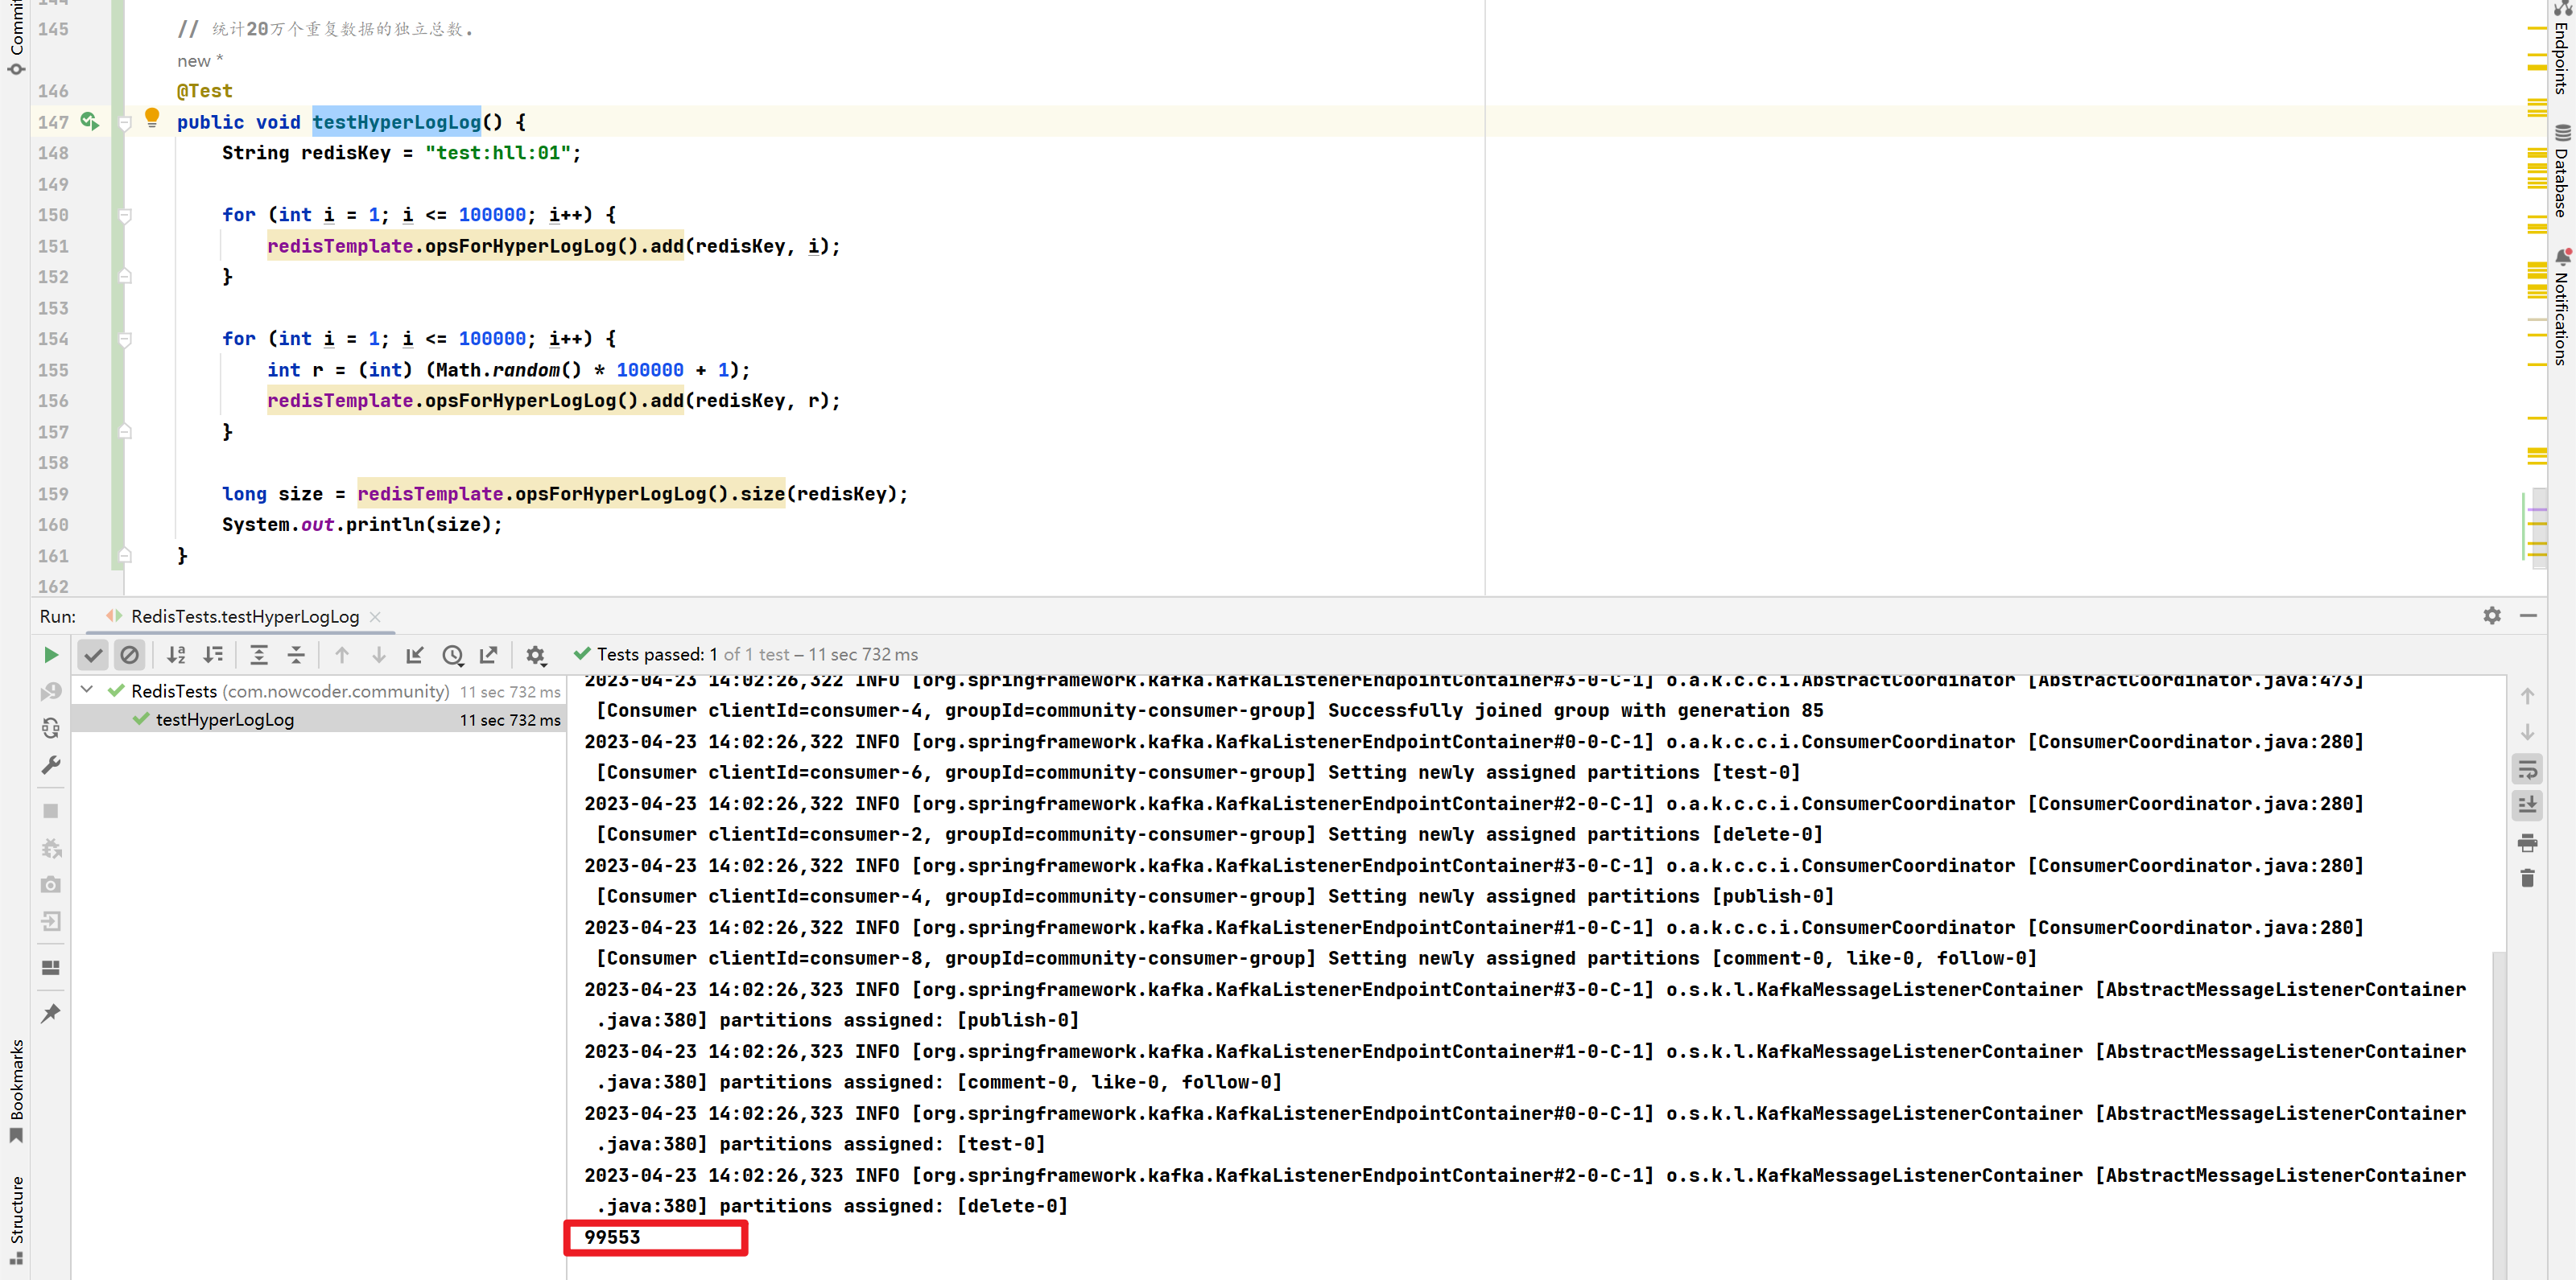Click the yellow lightbulb intention icon
Viewport: 2576px width, 1280px height.
point(152,118)
